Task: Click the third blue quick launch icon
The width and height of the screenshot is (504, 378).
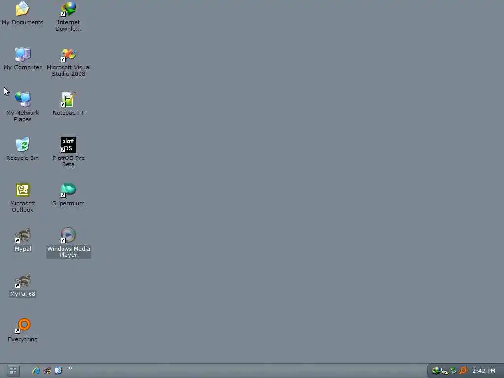Action: 58,371
